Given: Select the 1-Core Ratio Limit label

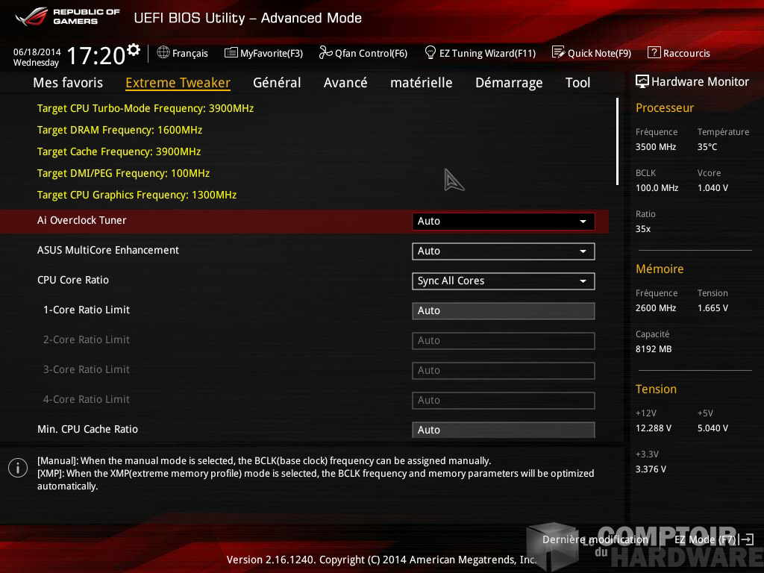Looking at the screenshot, I should (x=87, y=310).
